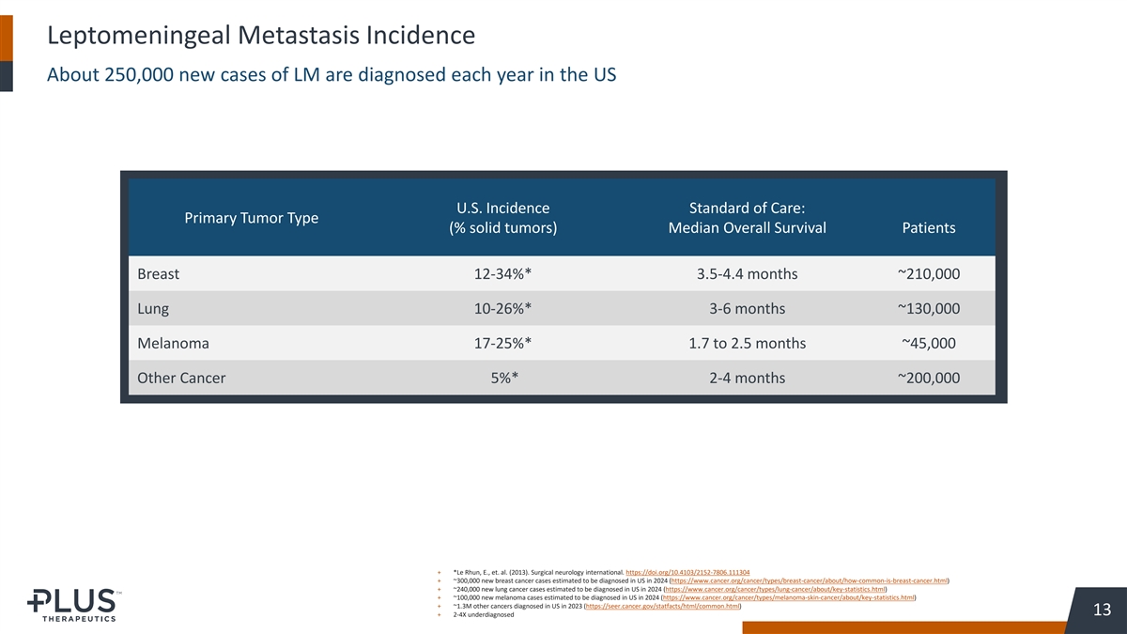This screenshot has width=1127, height=634.
Task: Open the melanoma-skin-cancer key-statistics link
Action: (x=788, y=597)
